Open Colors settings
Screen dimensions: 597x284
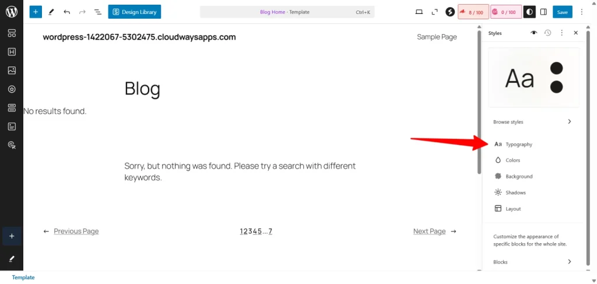(x=512, y=160)
